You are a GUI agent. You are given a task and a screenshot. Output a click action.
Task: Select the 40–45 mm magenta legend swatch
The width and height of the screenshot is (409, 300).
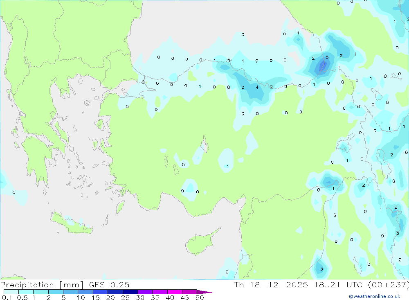point(175,292)
